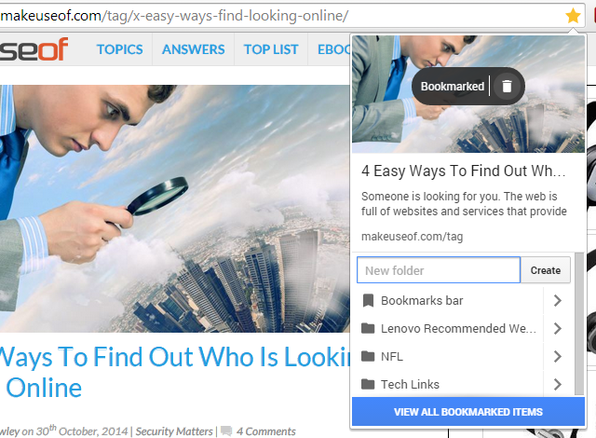Expand the NFL folder chevron arrow
The height and width of the screenshot is (438, 596).
(557, 356)
